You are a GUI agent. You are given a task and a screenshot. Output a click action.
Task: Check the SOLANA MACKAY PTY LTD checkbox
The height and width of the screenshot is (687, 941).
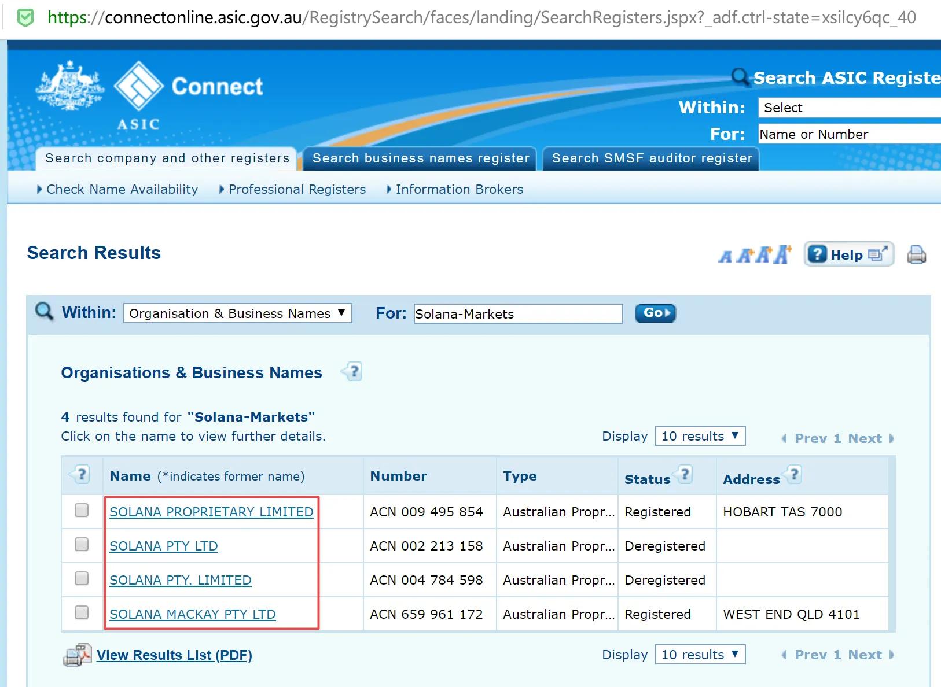(x=82, y=613)
